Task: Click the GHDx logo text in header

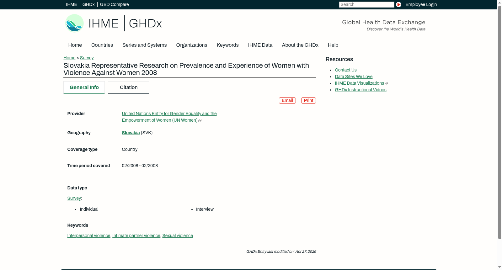Action: [145, 24]
